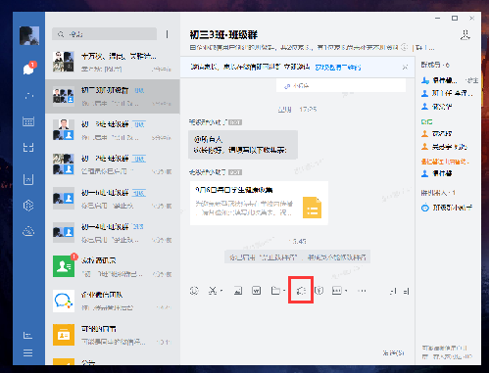Click first member in group members panel

tap(449, 80)
